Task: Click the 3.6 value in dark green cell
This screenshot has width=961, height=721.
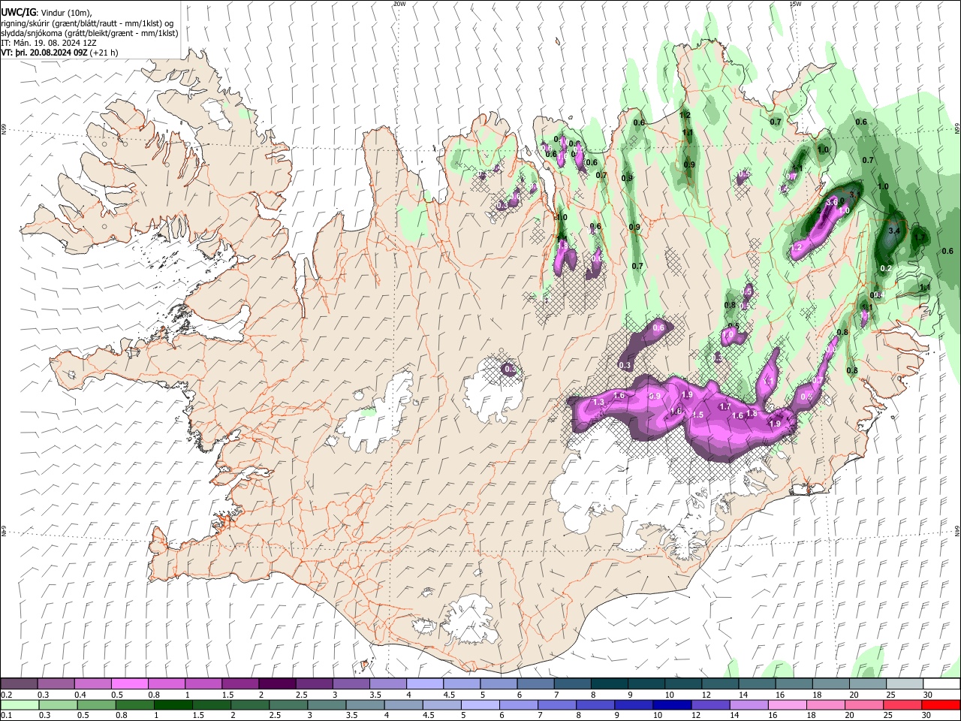Action: pos(831,202)
